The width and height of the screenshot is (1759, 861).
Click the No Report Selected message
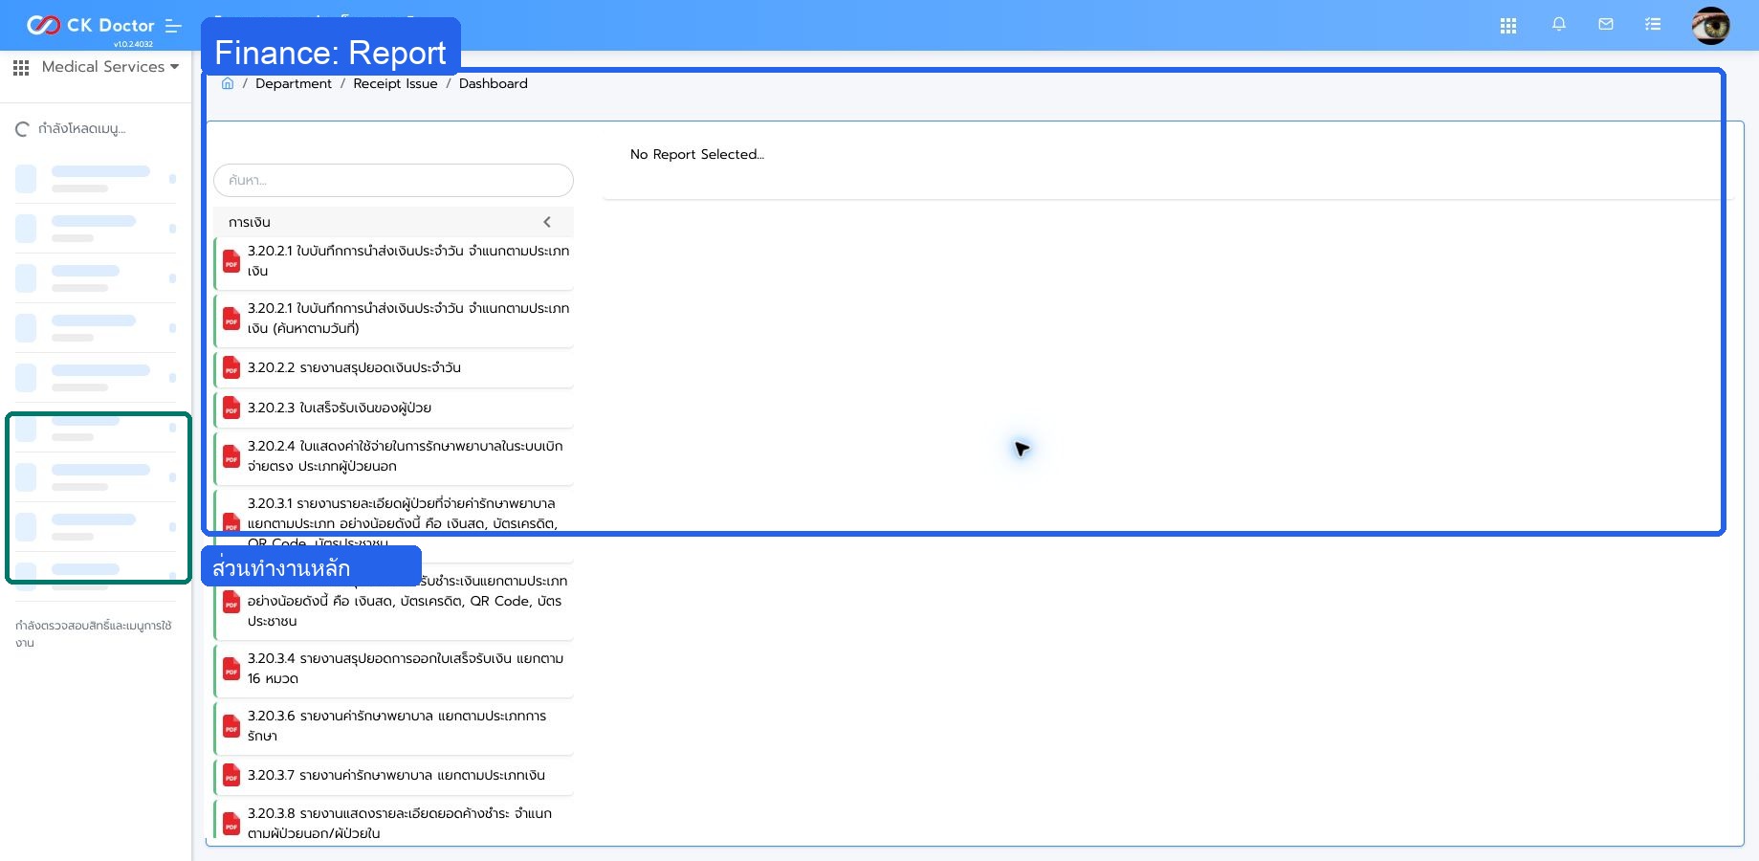pyautogui.click(x=697, y=154)
